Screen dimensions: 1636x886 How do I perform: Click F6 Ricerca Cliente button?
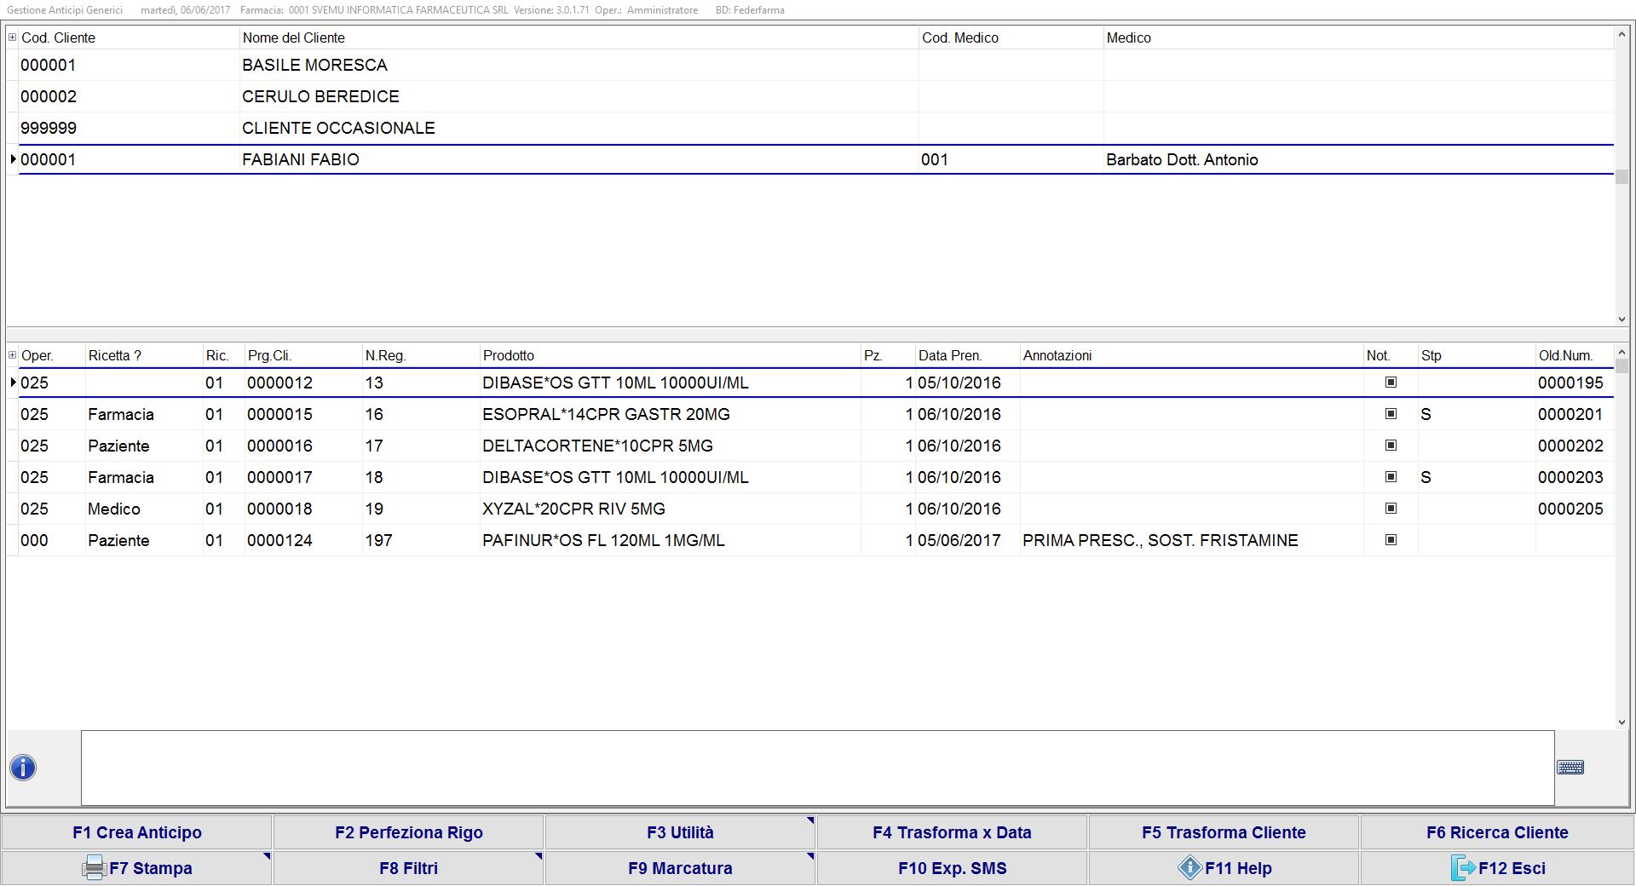pos(1496,832)
